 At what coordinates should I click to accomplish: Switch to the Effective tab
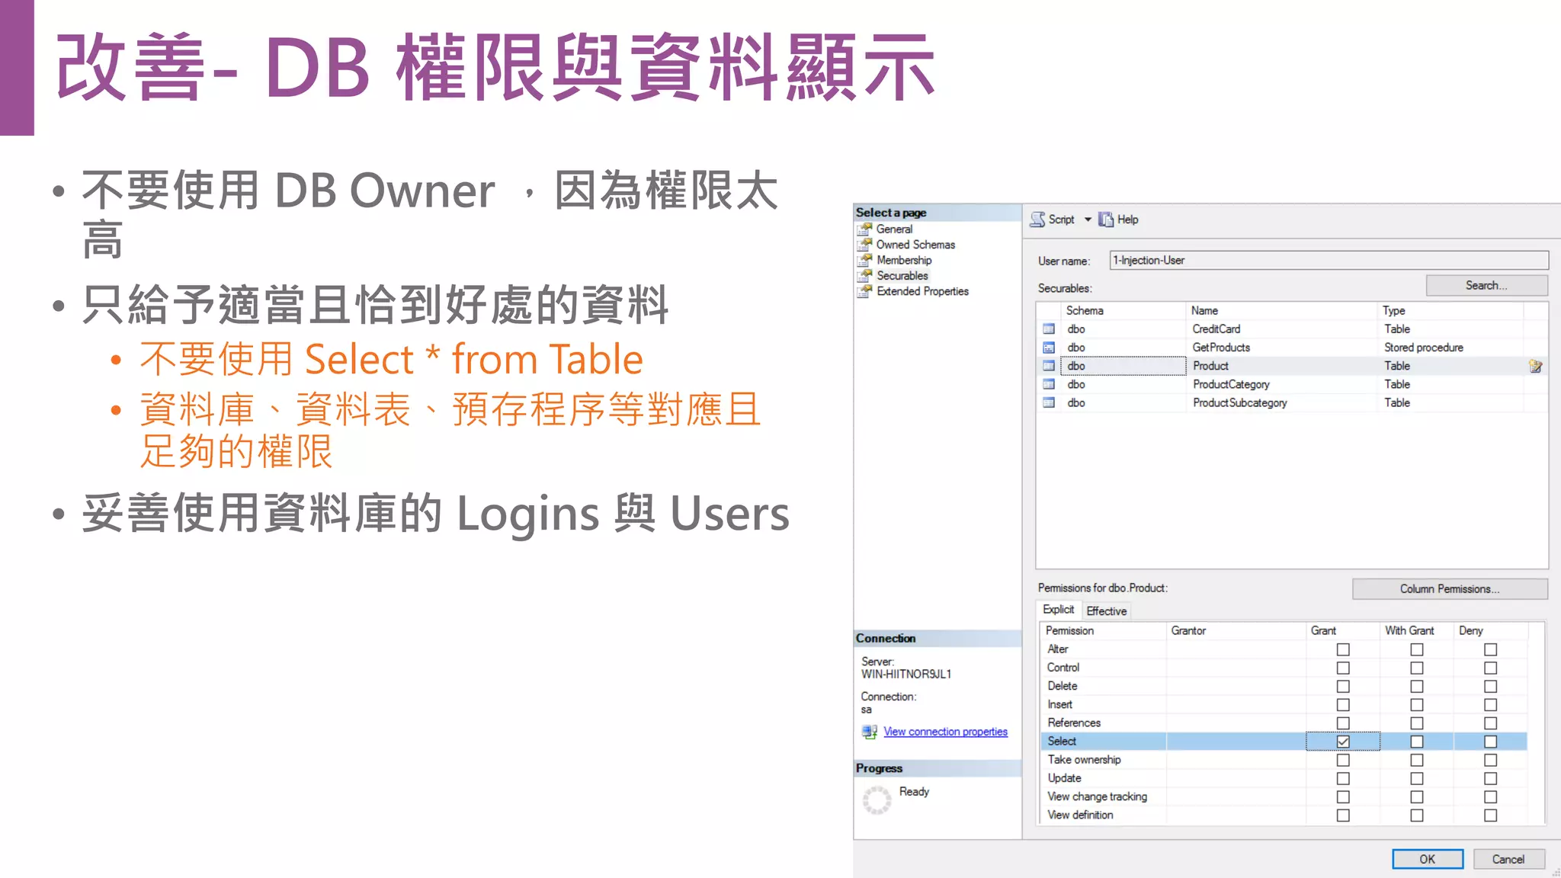[1106, 611]
